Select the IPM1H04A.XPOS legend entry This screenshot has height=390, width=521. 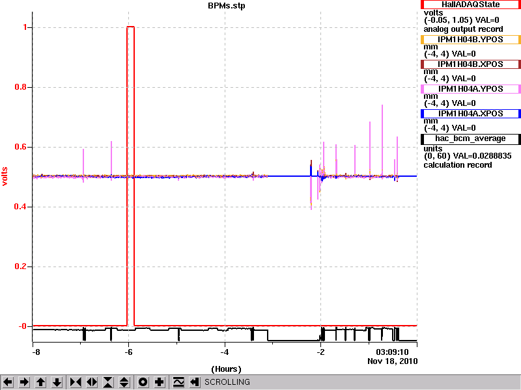(x=470, y=114)
